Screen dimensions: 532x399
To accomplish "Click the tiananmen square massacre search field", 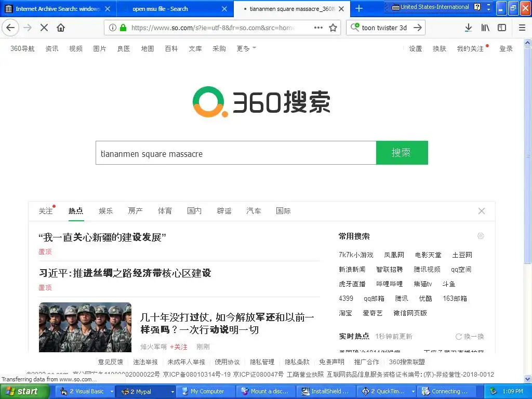I will click(236, 153).
